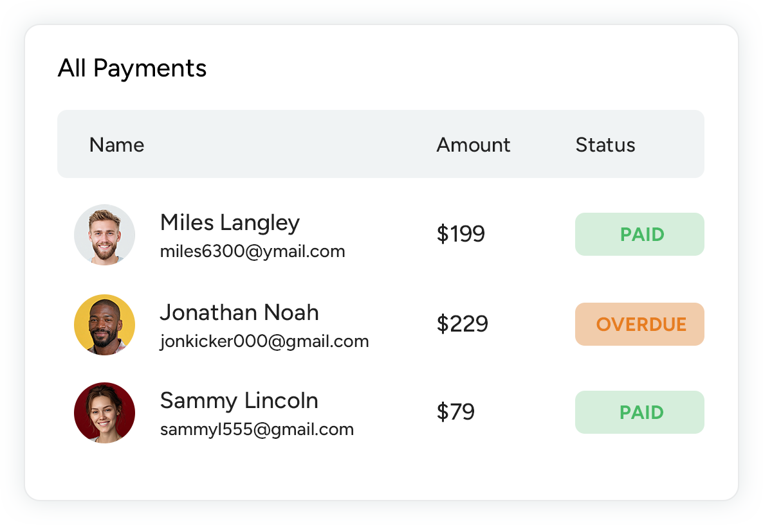Select the Miles Langley name

(x=230, y=223)
